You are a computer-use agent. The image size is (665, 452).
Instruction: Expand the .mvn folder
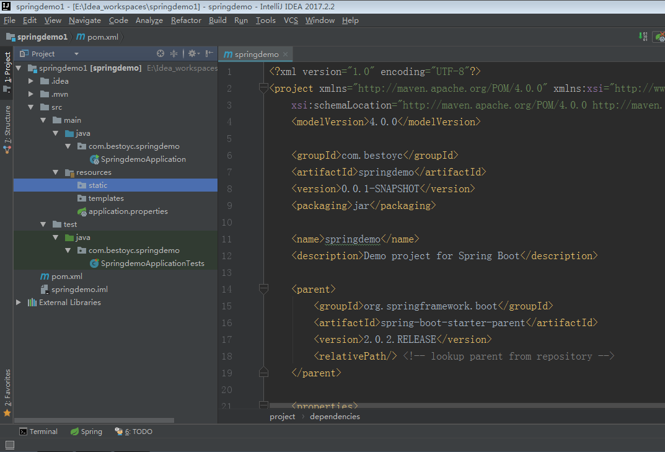click(30, 94)
